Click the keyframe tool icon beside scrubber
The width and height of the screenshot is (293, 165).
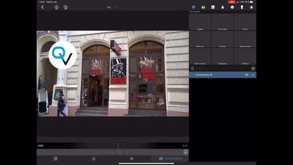(185, 152)
